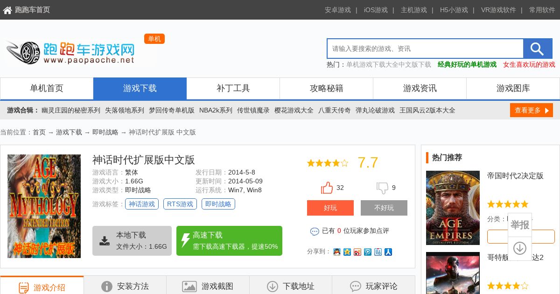This screenshot has width=560, height=294.
Task: Open 八重天传奇 collection
Action: pyautogui.click(x=335, y=110)
